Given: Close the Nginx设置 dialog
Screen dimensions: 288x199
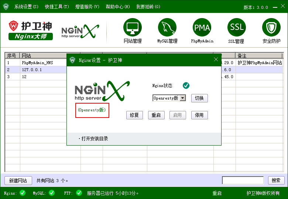Looking at the screenshot, I should click(216, 60).
